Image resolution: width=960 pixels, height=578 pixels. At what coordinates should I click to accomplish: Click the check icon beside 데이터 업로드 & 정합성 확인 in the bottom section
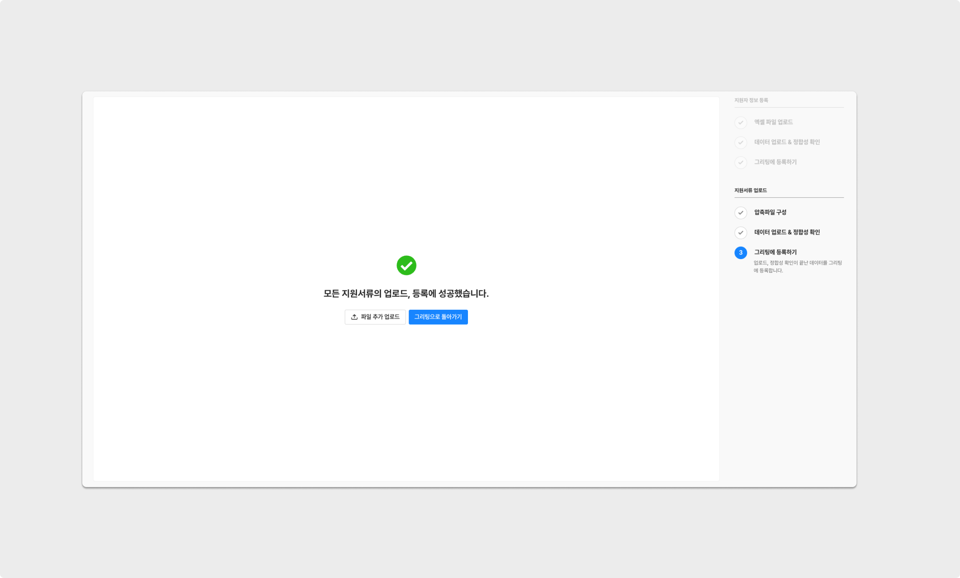coord(740,233)
